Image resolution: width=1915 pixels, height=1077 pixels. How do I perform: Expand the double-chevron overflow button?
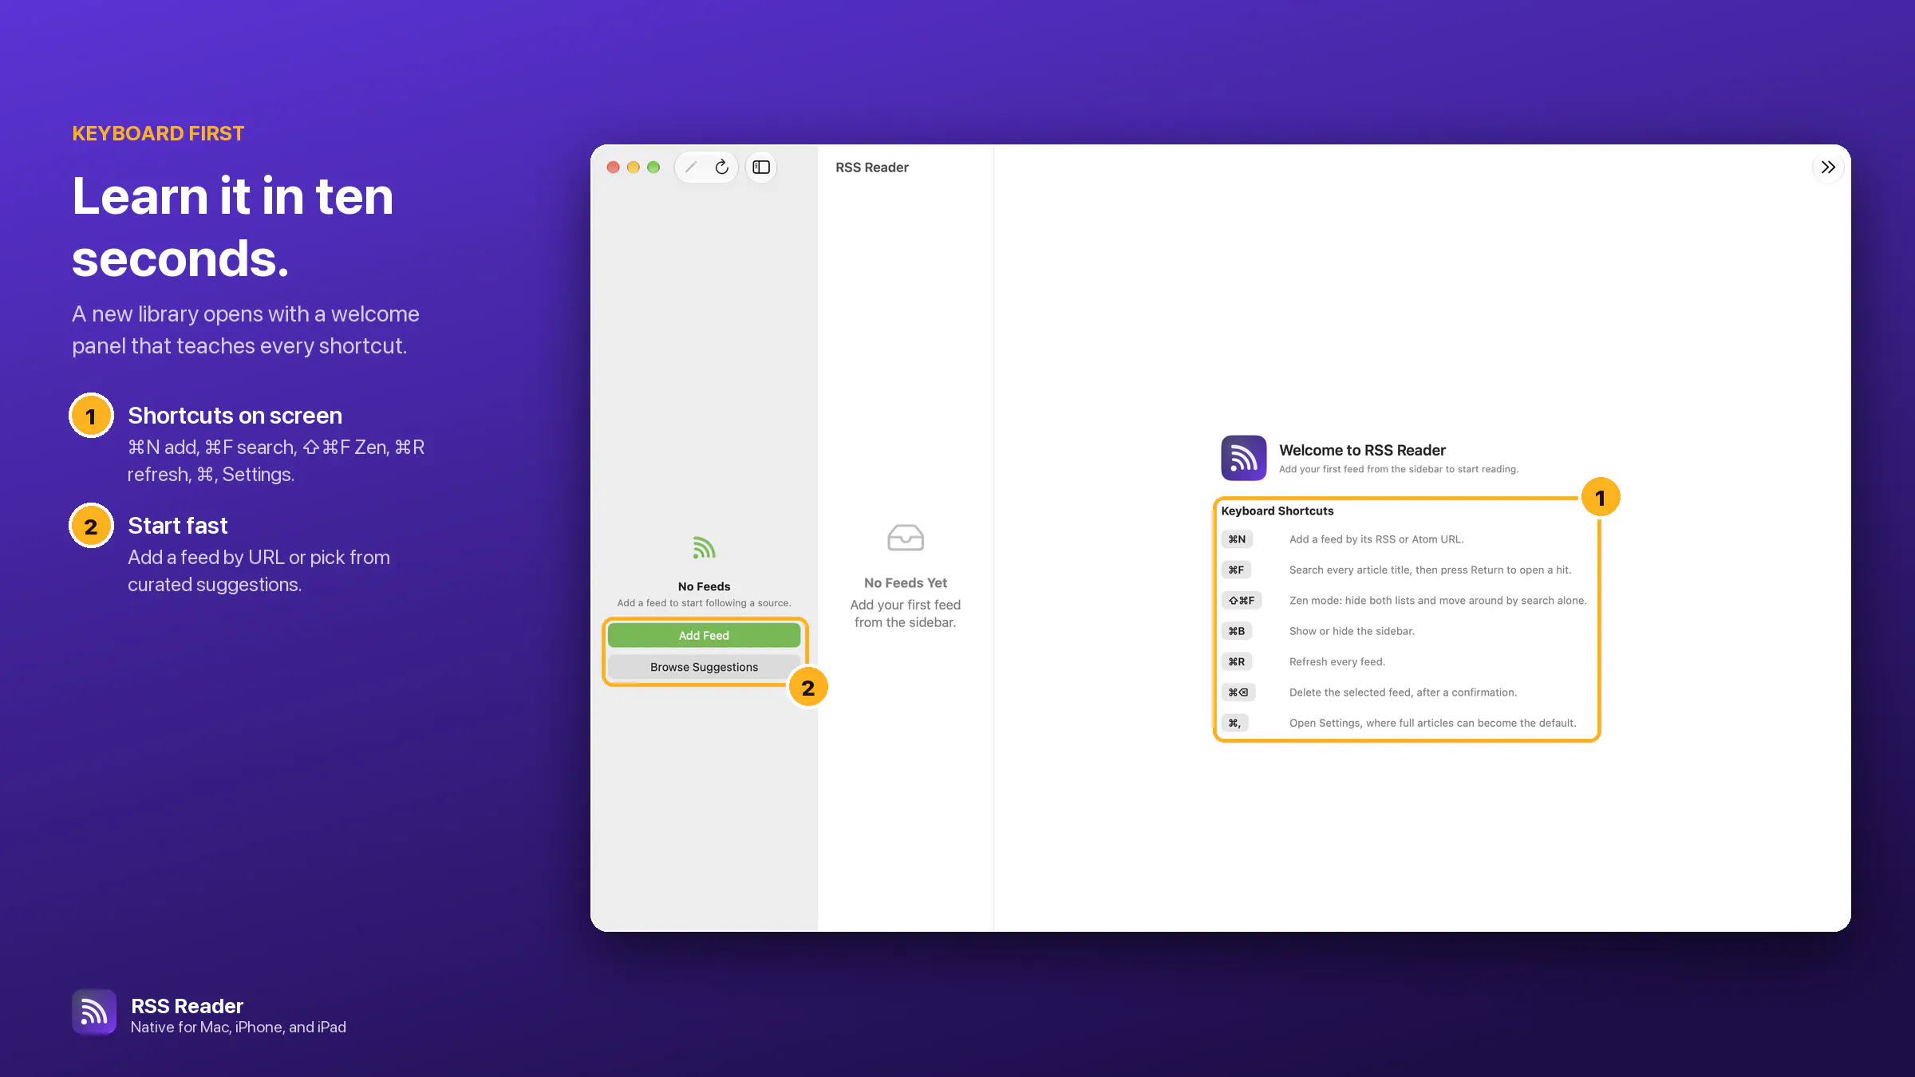click(x=1828, y=167)
